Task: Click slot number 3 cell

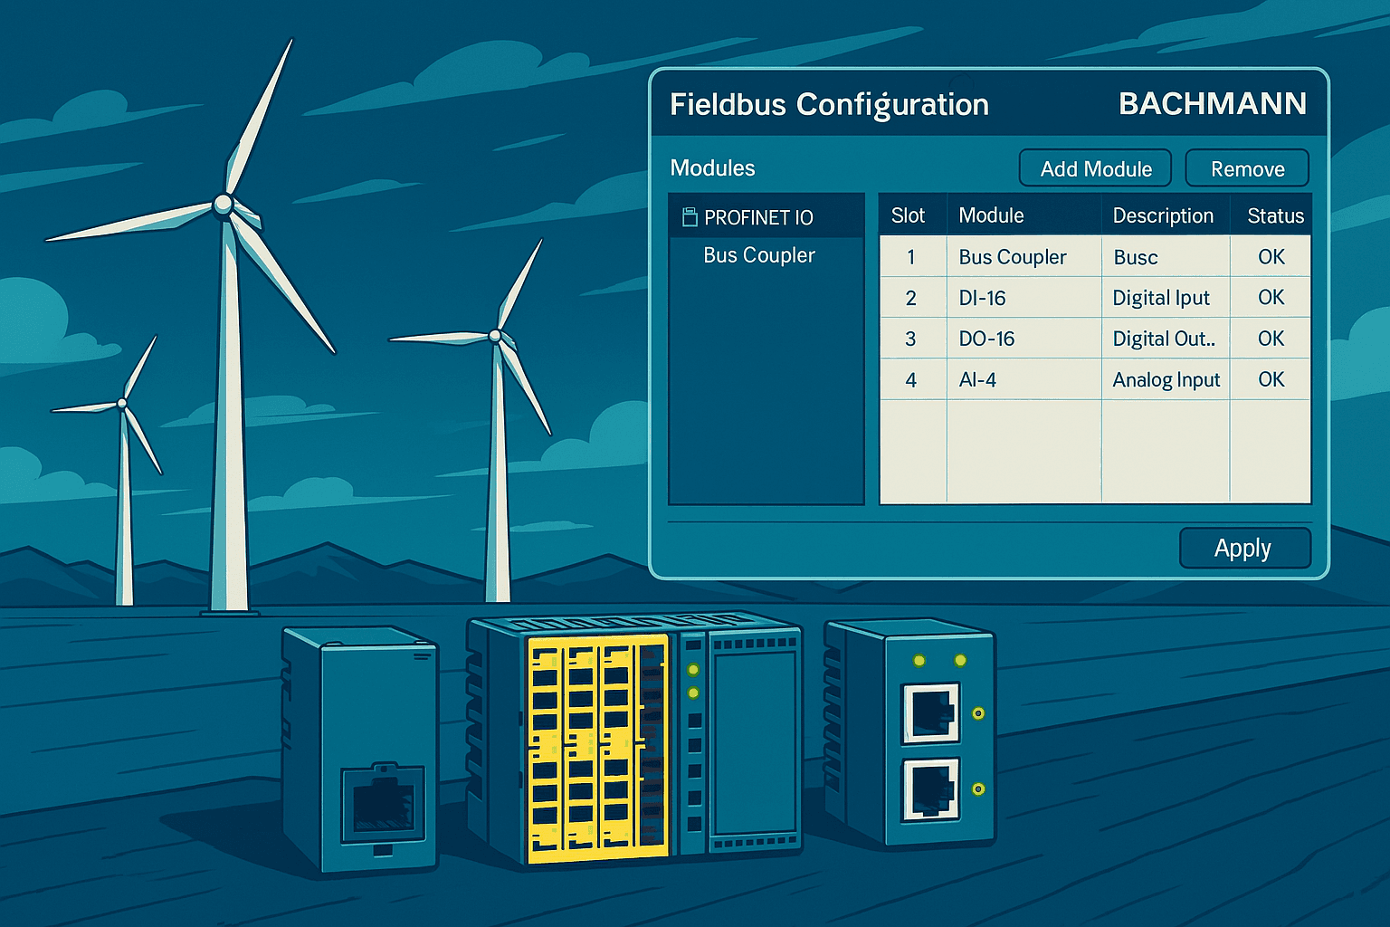Action: coord(912,339)
